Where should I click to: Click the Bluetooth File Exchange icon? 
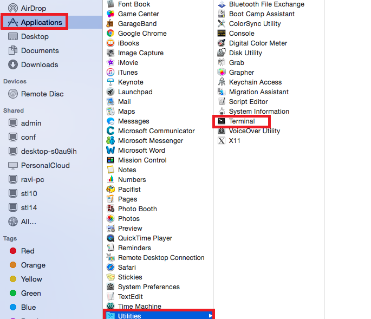tap(222, 4)
